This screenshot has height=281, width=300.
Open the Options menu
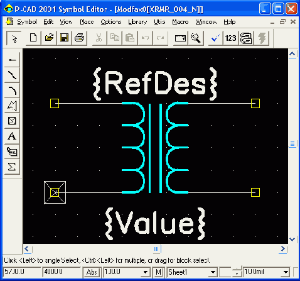pos(111,22)
